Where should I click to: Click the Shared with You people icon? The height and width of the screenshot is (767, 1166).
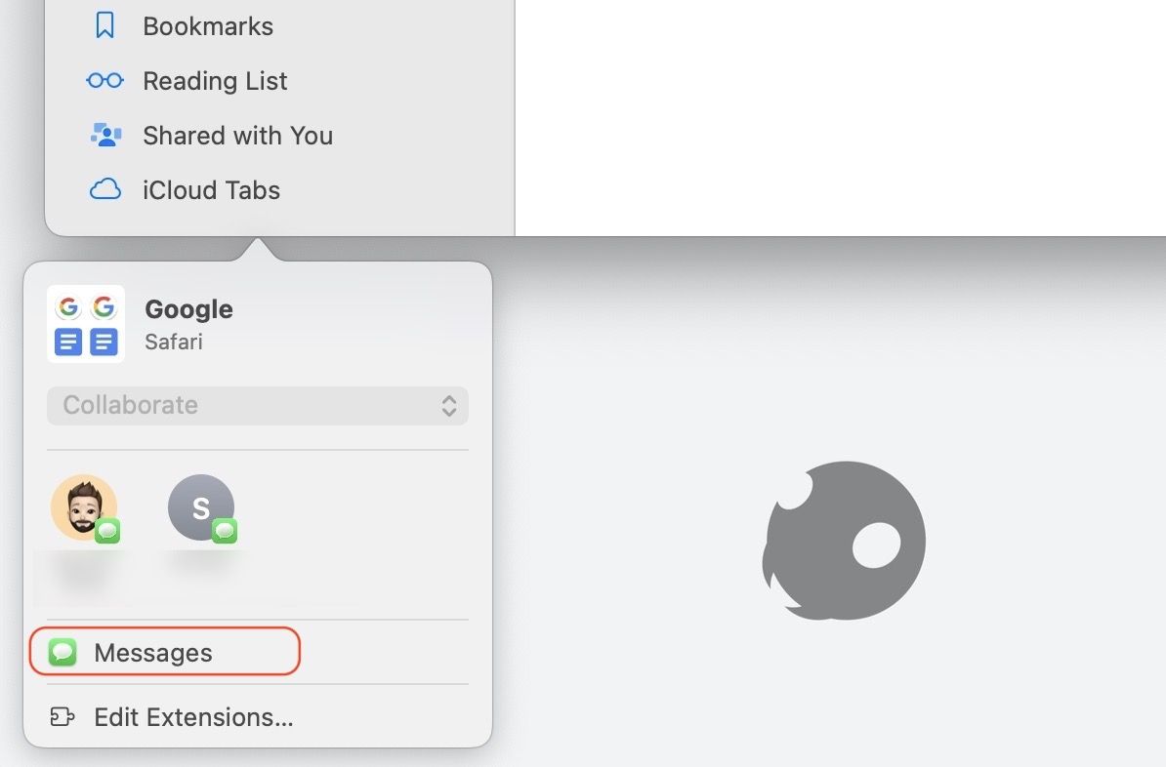(x=104, y=136)
